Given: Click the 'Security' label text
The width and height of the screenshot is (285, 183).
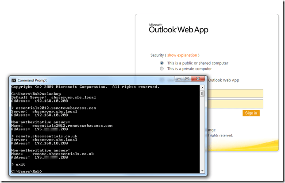Looking at the screenshot, I should click(x=157, y=55).
